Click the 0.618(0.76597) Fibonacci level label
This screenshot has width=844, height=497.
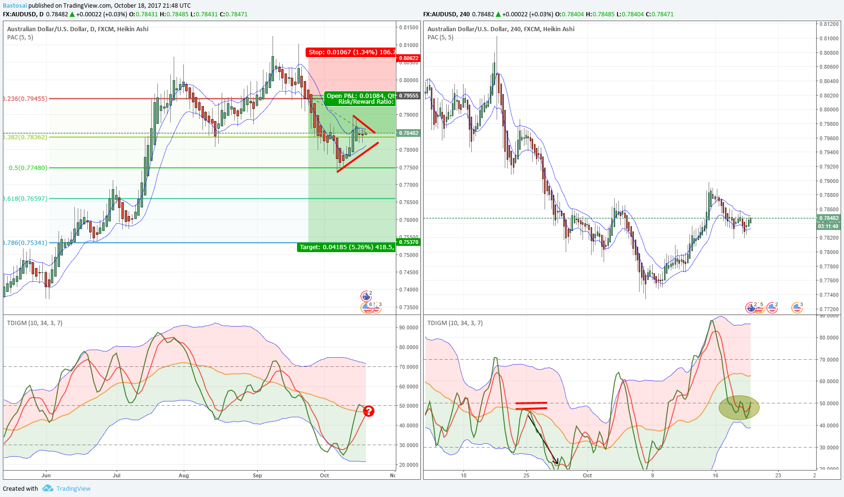click(25, 198)
